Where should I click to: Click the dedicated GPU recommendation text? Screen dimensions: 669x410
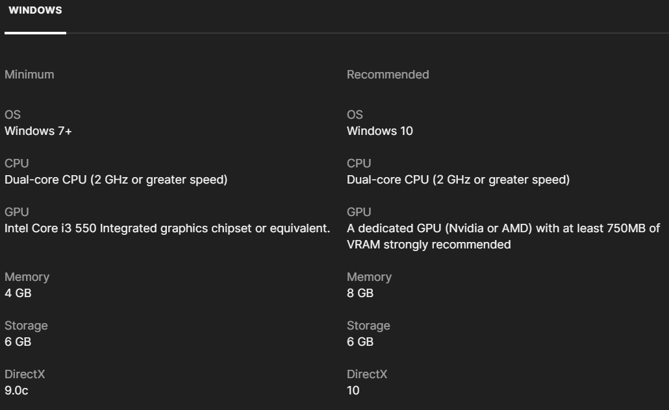point(503,236)
